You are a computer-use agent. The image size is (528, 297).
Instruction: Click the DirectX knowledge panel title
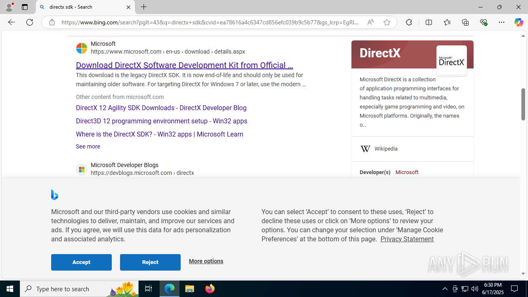click(380, 53)
